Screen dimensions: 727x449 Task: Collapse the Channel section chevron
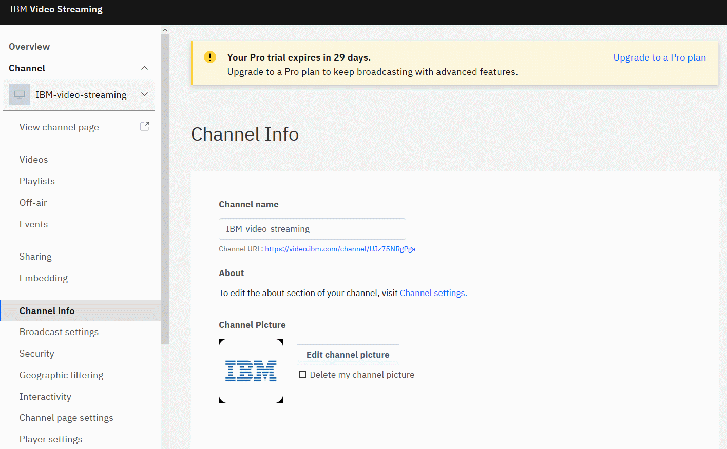(x=144, y=68)
